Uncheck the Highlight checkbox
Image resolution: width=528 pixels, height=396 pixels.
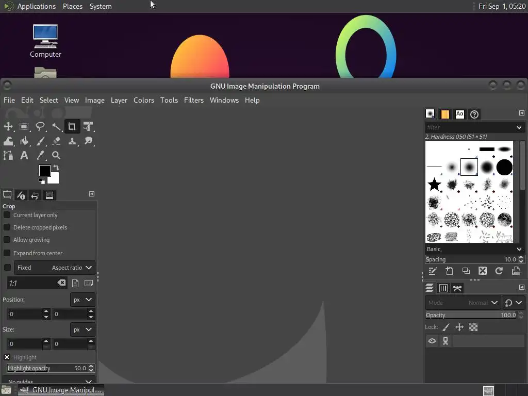tap(7, 357)
